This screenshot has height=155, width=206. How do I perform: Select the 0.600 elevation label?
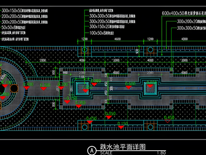pos(130,84)
